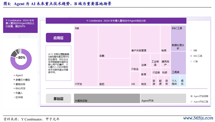This screenshot has width=215, height=122.
Task: Click the 娱乐 treemap cell
Action: pyautogui.click(x=183, y=81)
